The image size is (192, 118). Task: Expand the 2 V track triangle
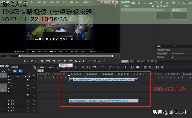[9, 83]
